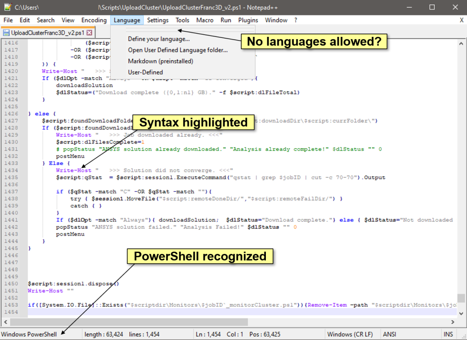This screenshot has width=467, height=340.
Task: Click Windows (CR LF) line-ending indicator
Action: click(x=350, y=335)
